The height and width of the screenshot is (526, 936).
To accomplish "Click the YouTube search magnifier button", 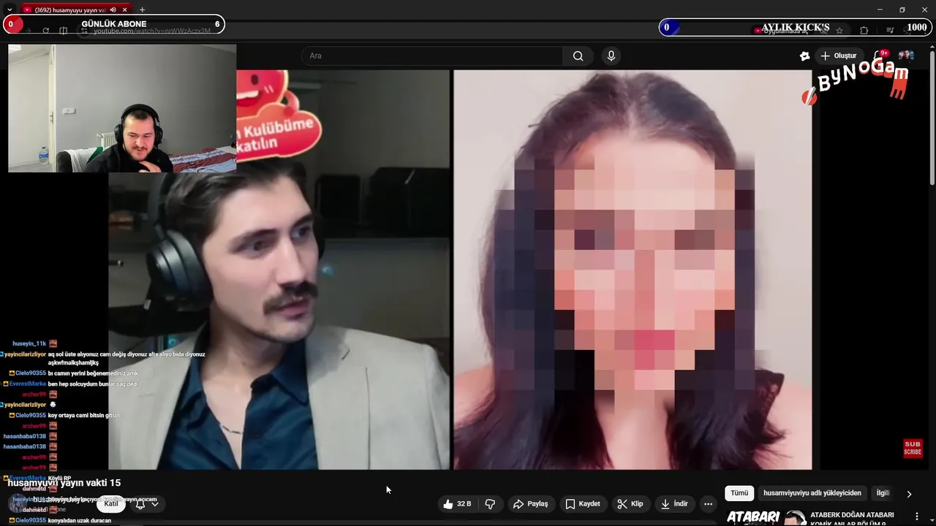I will 578,56.
